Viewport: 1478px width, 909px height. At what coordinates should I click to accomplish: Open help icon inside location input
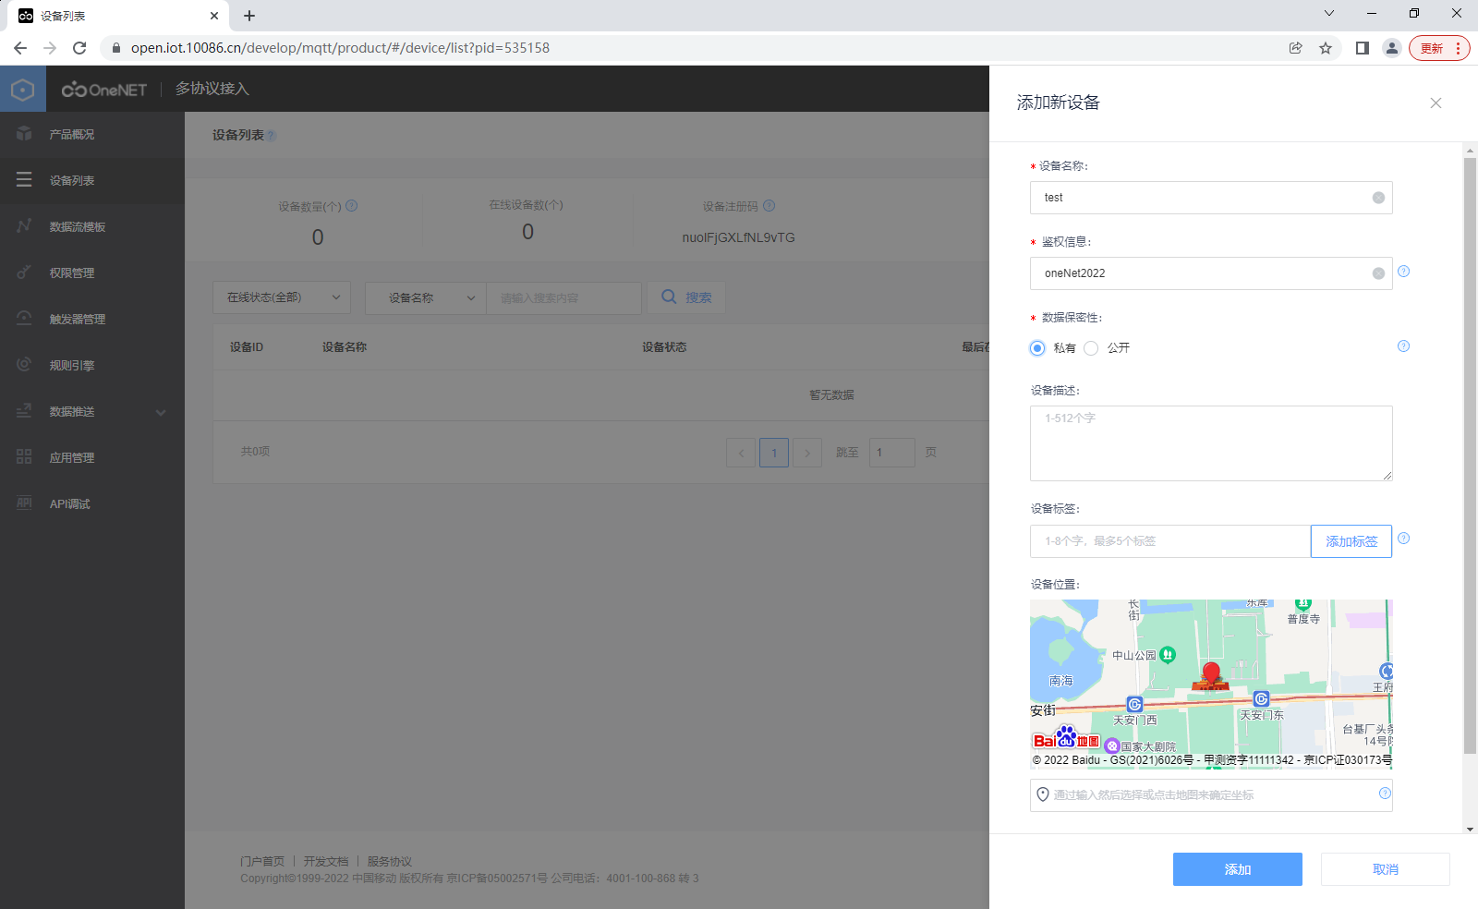[x=1385, y=794]
